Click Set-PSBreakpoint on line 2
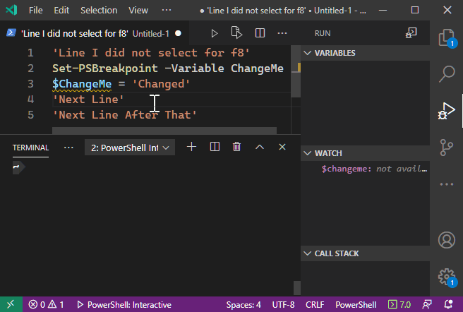Viewport: 463px width, 312px height. [105, 68]
